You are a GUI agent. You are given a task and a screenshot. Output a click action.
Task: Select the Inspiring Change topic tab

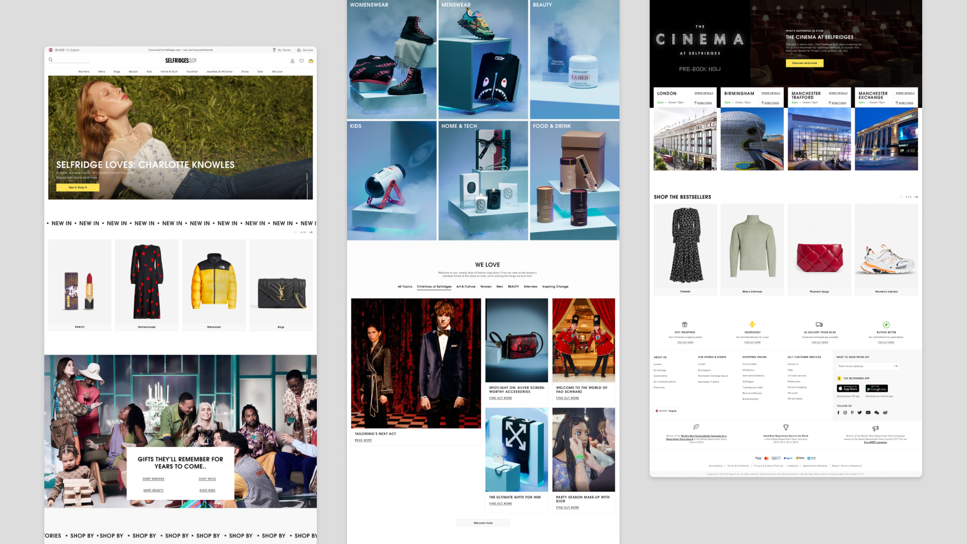pyautogui.click(x=555, y=287)
